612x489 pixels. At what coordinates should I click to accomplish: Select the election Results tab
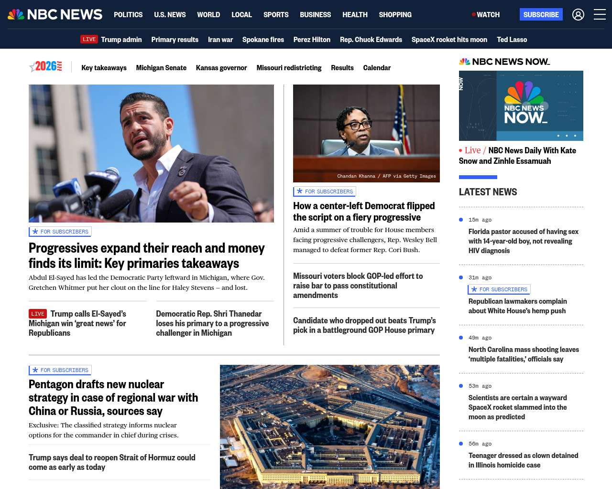pos(342,68)
